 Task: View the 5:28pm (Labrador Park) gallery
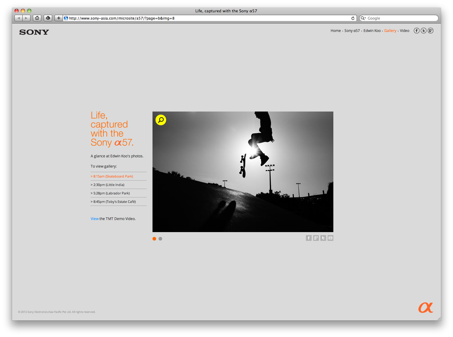point(118,193)
